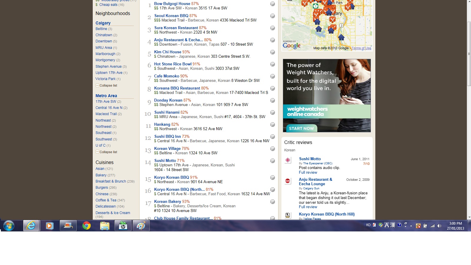471x265 pixels.
Task: Collapse the Calgary neighbourhoods list
Action: click(106, 85)
